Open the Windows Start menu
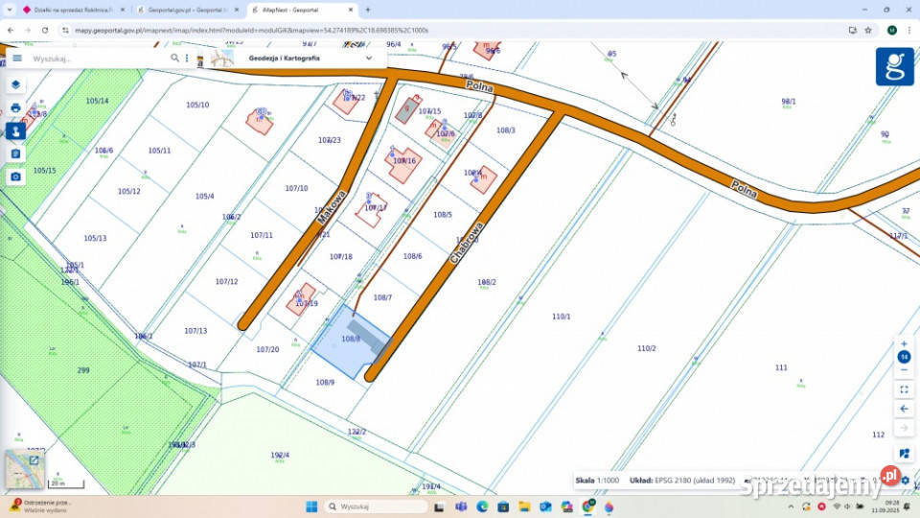This screenshot has width=920, height=518. point(310,506)
